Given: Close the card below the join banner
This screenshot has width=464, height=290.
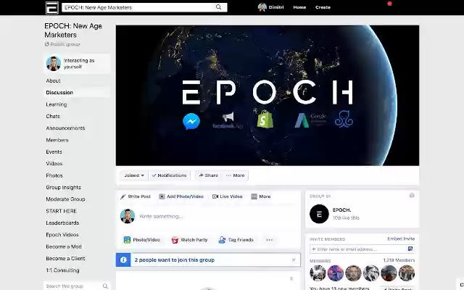Looking at the screenshot, I should [291, 278].
